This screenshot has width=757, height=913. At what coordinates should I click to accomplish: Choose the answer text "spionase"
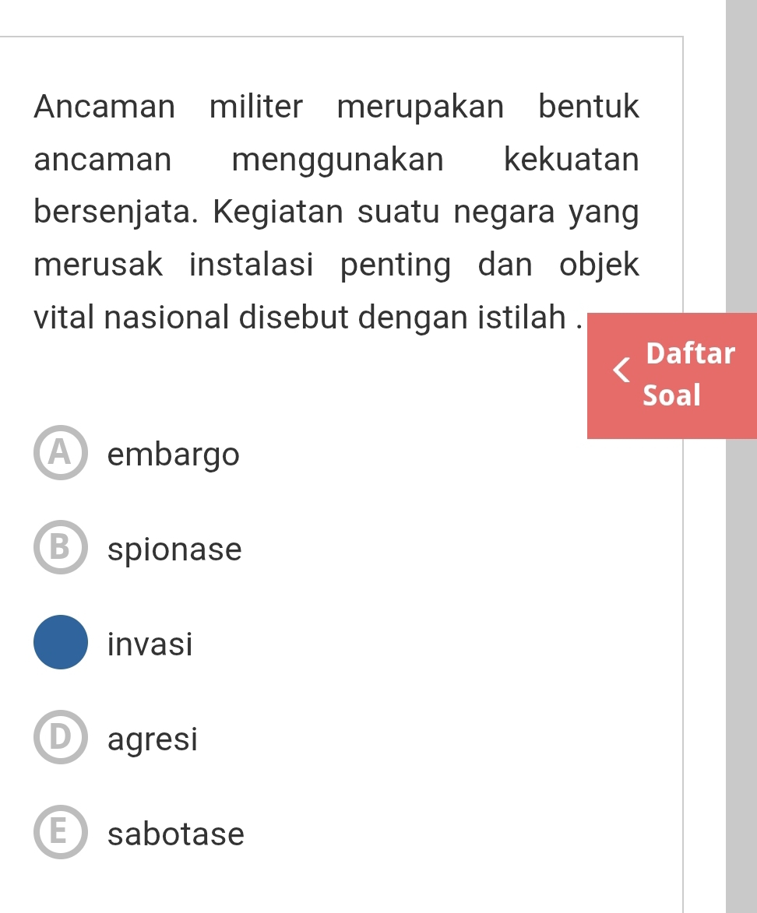pos(175,550)
